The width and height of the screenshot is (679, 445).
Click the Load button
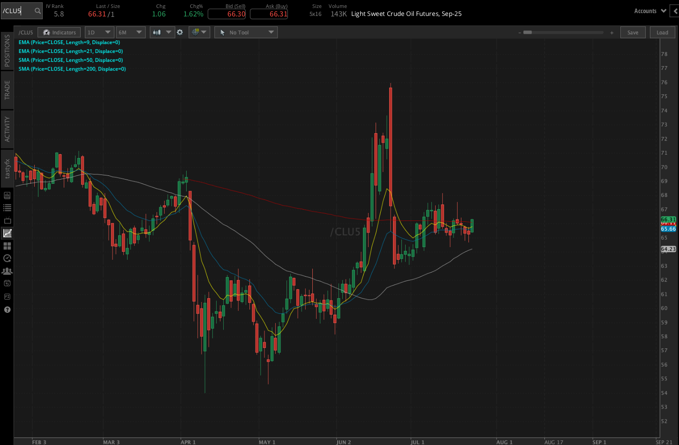coord(662,32)
